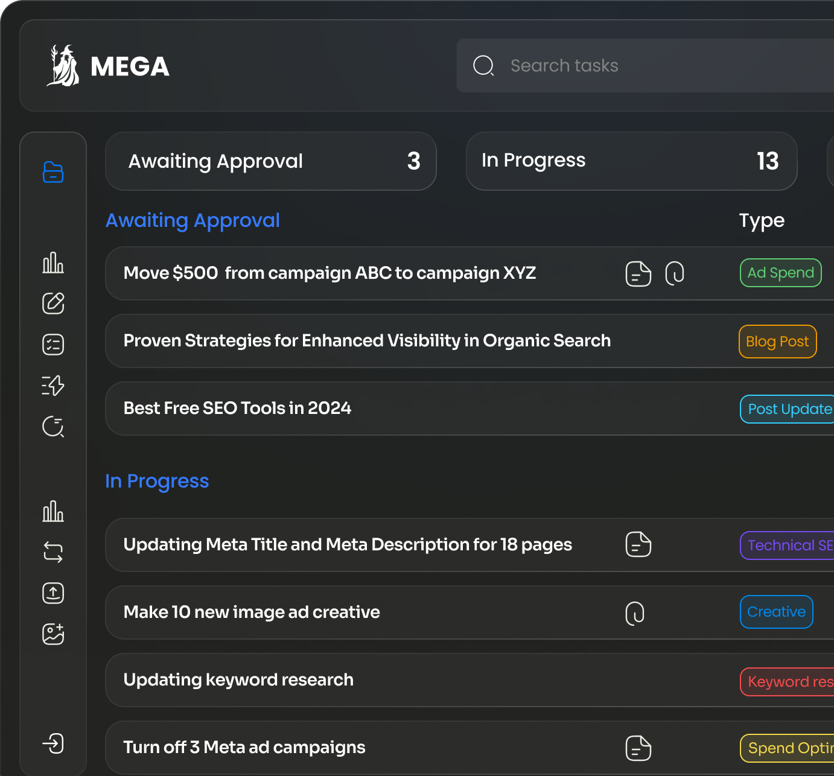Click the lightning bolt list icon
Image resolution: width=834 pixels, height=776 pixels.
[53, 385]
